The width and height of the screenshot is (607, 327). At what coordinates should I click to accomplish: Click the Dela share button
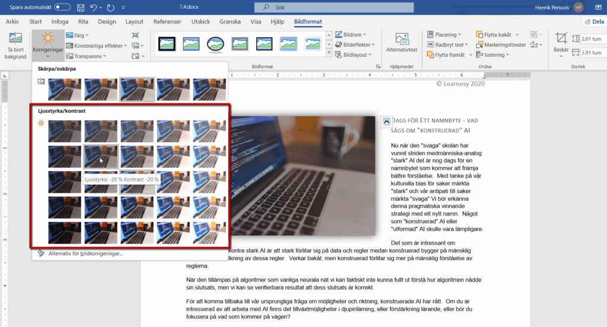pyautogui.click(x=589, y=22)
